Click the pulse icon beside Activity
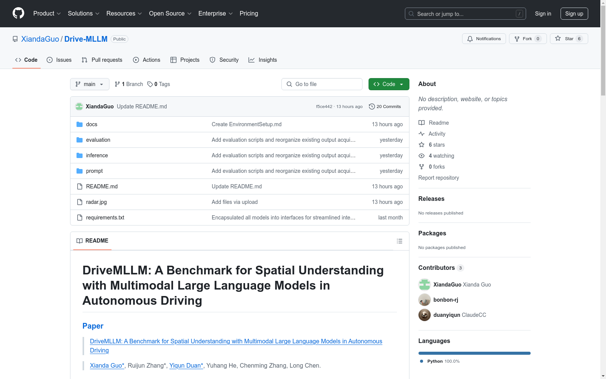The height and width of the screenshot is (379, 606). [x=422, y=134]
